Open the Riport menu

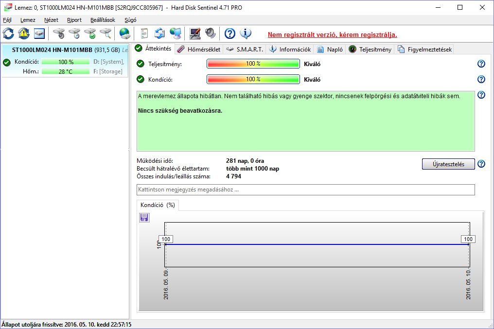[x=74, y=20]
